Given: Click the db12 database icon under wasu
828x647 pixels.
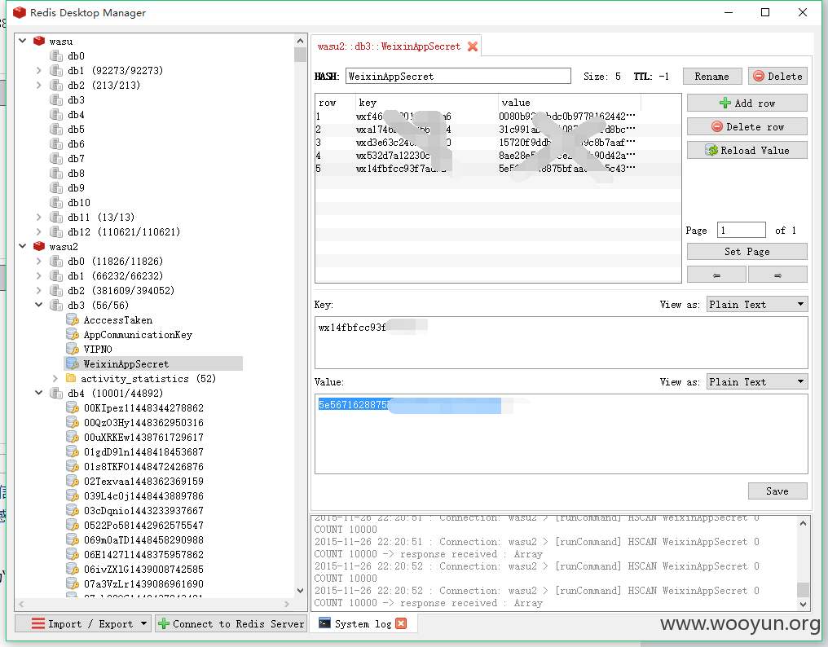Looking at the screenshot, I should tap(56, 232).
